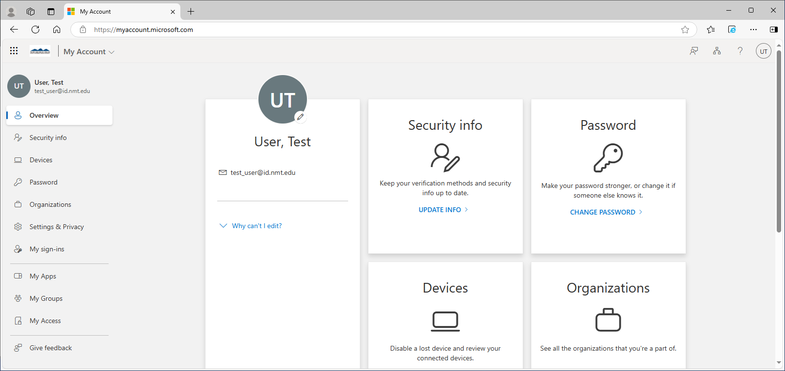The image size is (785, 371).
Task: Expand the 'Why can't I edit?' section
Action: (x=256, y=226)
